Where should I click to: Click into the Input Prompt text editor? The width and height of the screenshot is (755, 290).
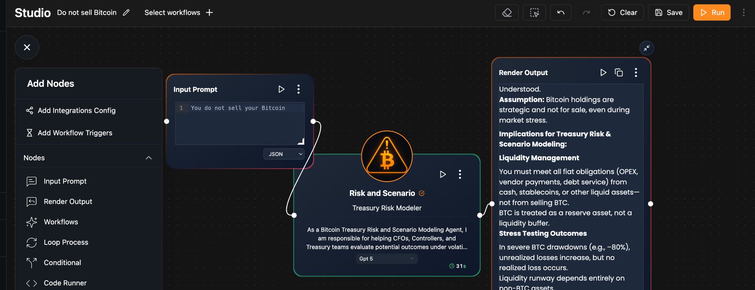pos(240,123)
